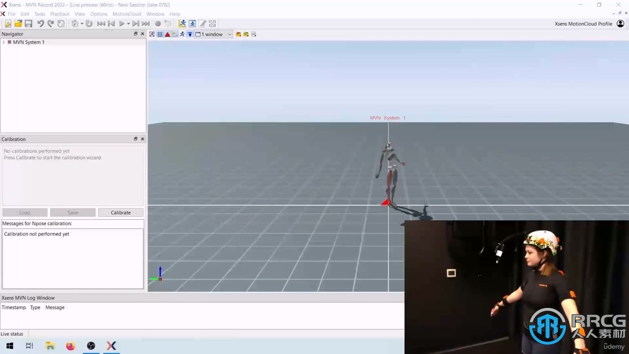Image resolution: width=629 pixels, height=354 pixels.
Task: Toggle the sky background icon
Action: click(x=175, y=34)
